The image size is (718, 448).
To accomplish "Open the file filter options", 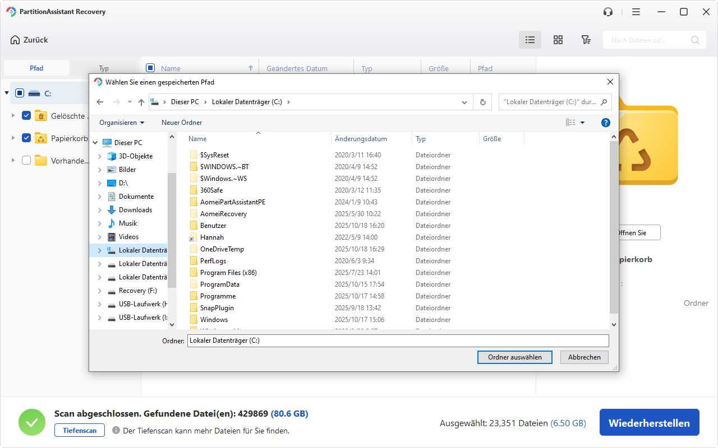I will click(x=586, y=40).
